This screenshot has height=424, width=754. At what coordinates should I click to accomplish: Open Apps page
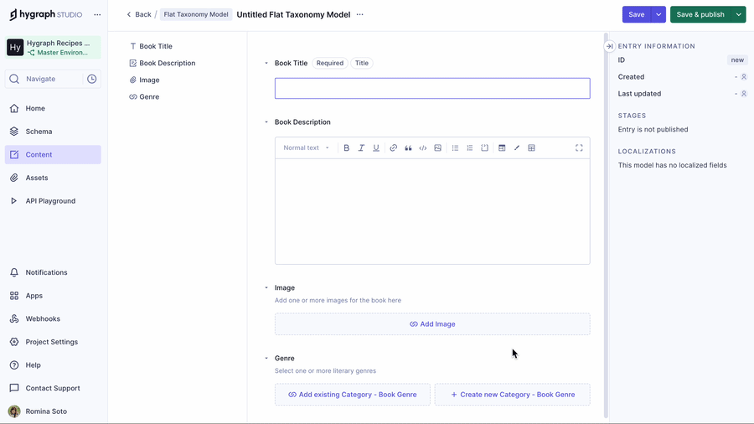[x=53, y=295]
